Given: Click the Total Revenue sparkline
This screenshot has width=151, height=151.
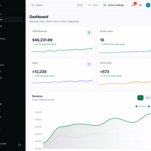Looking at the screenshot, I should [62, 50].
